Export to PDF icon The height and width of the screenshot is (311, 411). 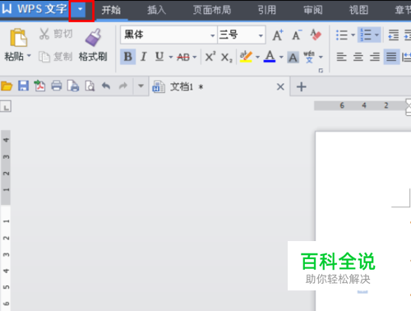coord(39,86)
